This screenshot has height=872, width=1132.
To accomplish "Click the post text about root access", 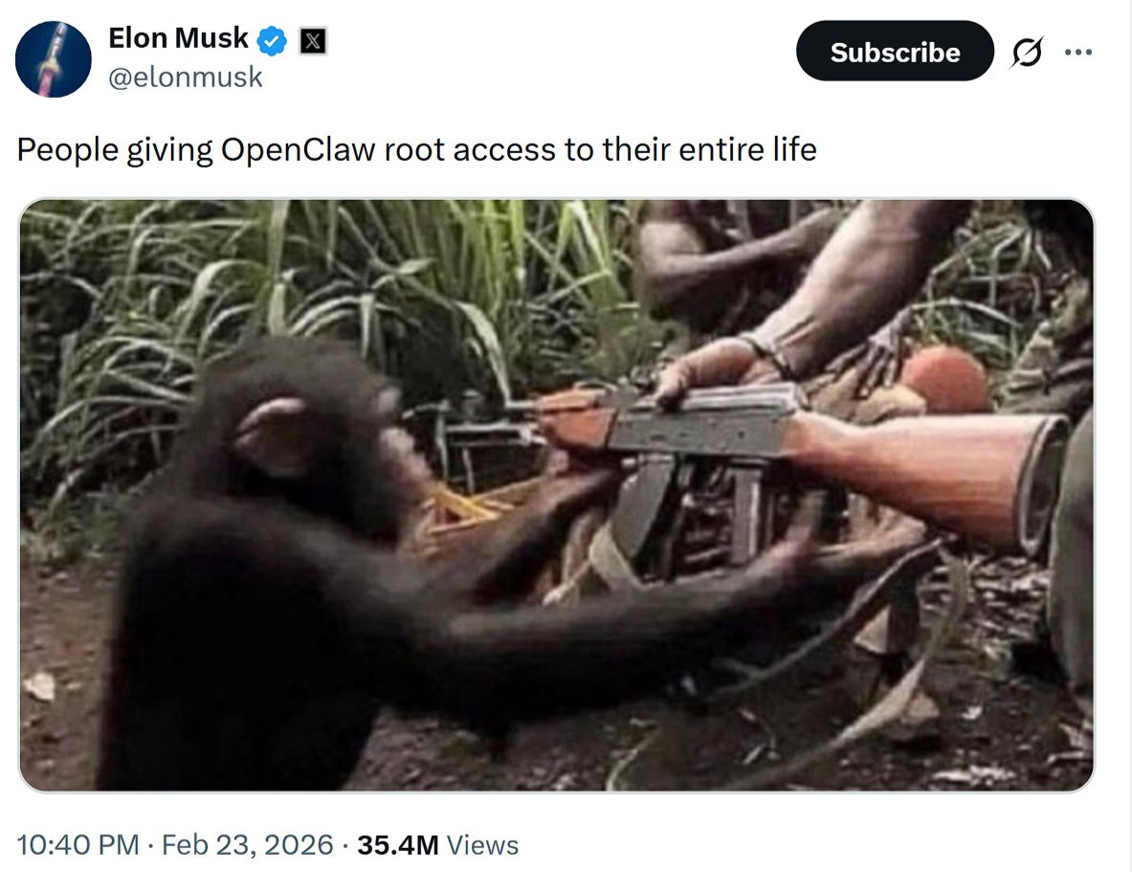I will 416,150.
